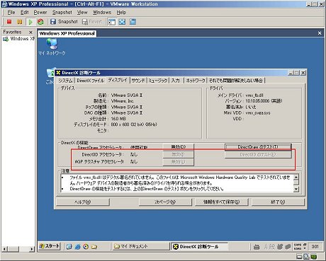
Task: Click the red Power Off toolbar icon
Action: click(9, 22)
